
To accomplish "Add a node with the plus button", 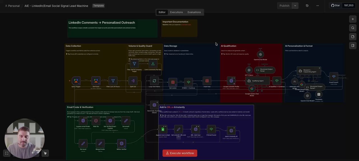I will 353,19.
